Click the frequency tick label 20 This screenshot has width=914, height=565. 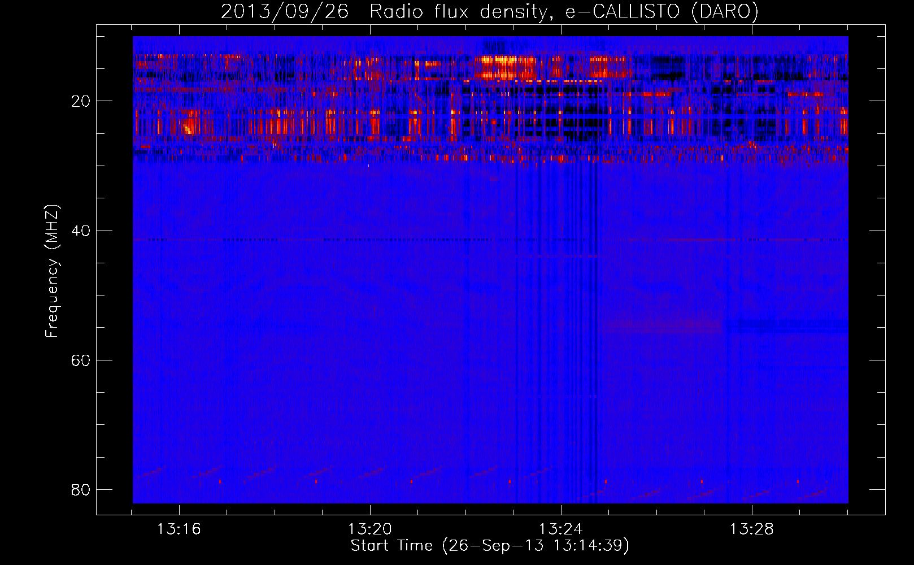pyautogui.click(x=81, y=102)
